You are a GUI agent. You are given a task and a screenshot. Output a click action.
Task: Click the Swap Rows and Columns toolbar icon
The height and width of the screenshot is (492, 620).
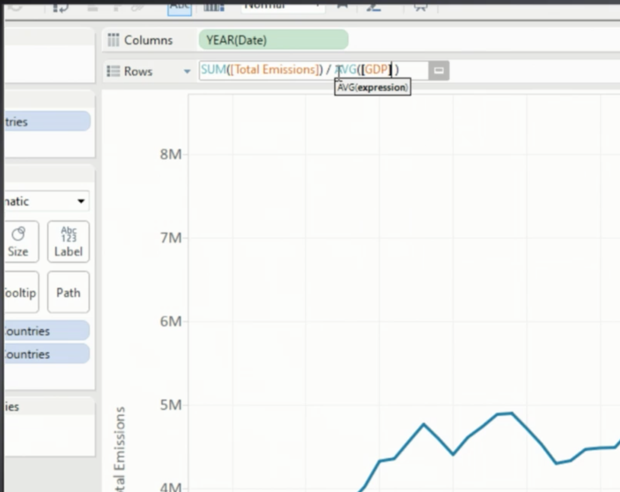[x=61, y=7]
